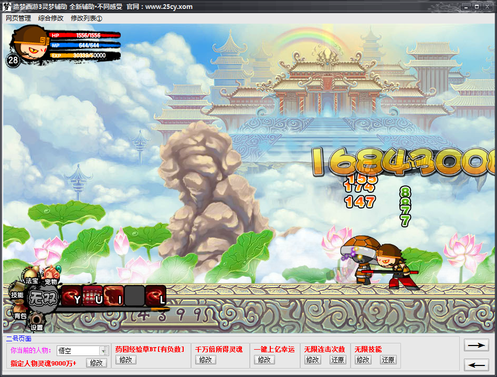Click 修改 under 千万倍所得灵魂
The width and height of the screenshot is (497, 377).
[206, 360]
